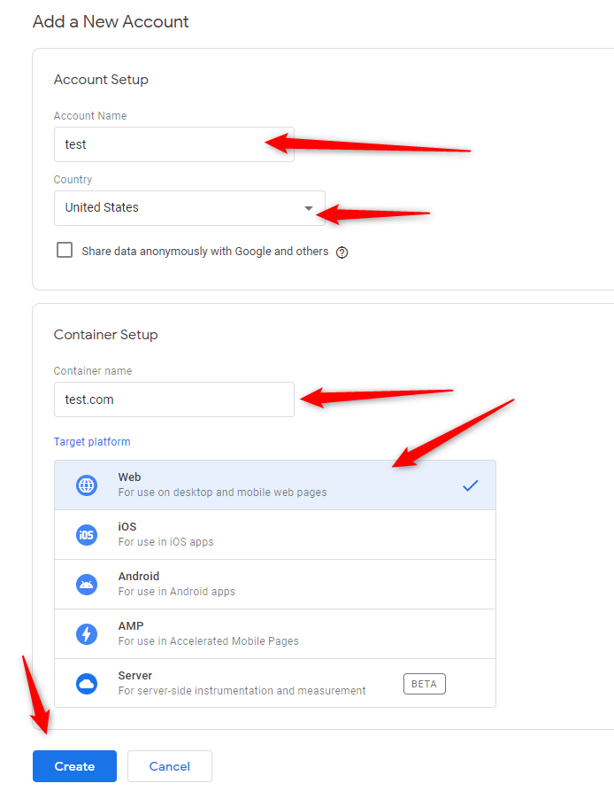This screenshot has width=614, height=799.
Task: Click the Android robot platform icon
Action: pos(87,585)
